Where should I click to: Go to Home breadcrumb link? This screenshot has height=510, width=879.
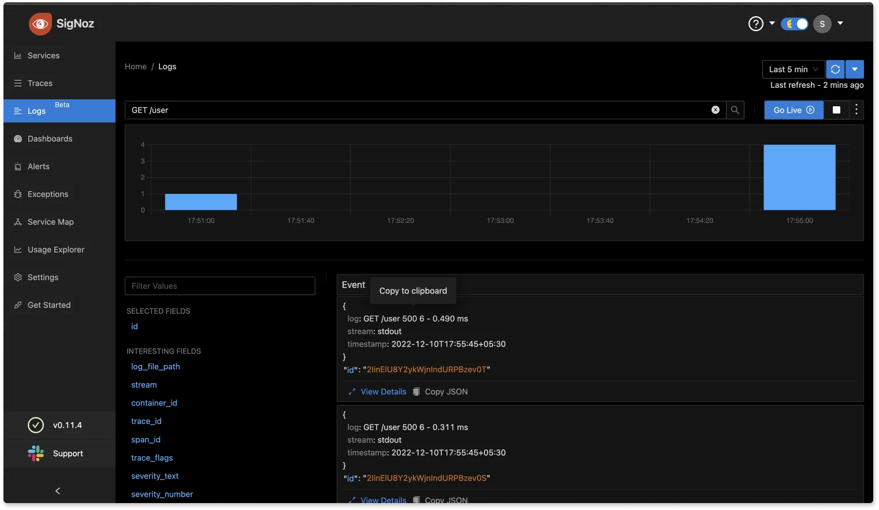136,66
